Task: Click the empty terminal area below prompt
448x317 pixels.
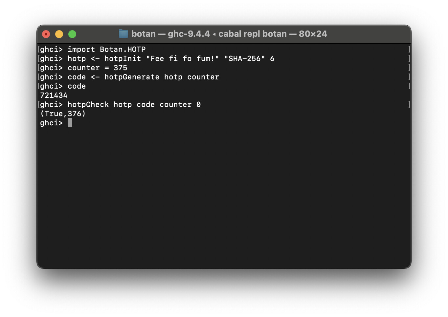Action: [x=224, y=197]
